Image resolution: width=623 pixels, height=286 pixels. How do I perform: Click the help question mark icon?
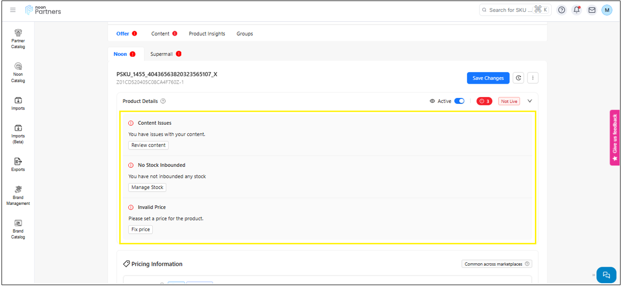(x=561, y=10)
